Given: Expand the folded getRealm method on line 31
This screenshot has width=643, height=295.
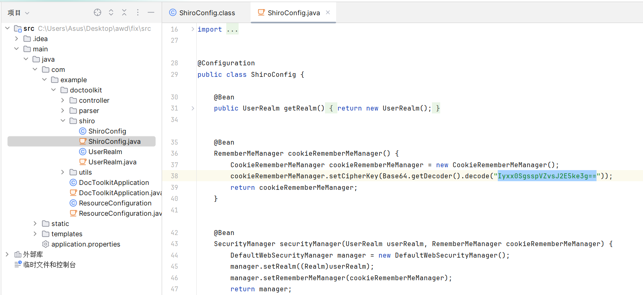Looking at the screenshot, I should tap(193, 108).
